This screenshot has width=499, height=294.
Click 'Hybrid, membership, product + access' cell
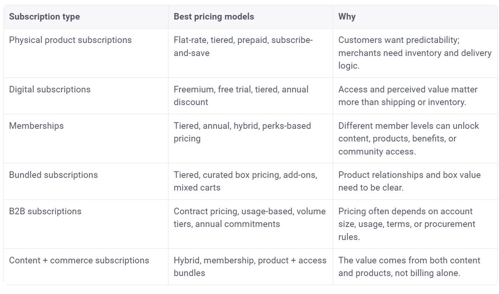250,267
